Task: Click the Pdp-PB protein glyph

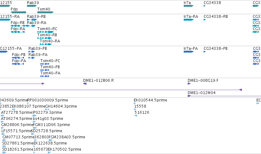Action: click(18, 58)
